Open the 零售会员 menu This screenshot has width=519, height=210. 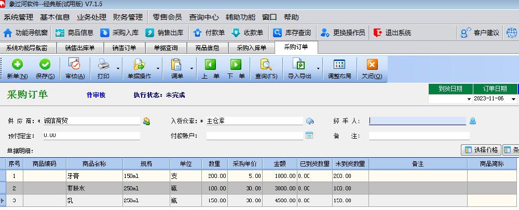167,17
